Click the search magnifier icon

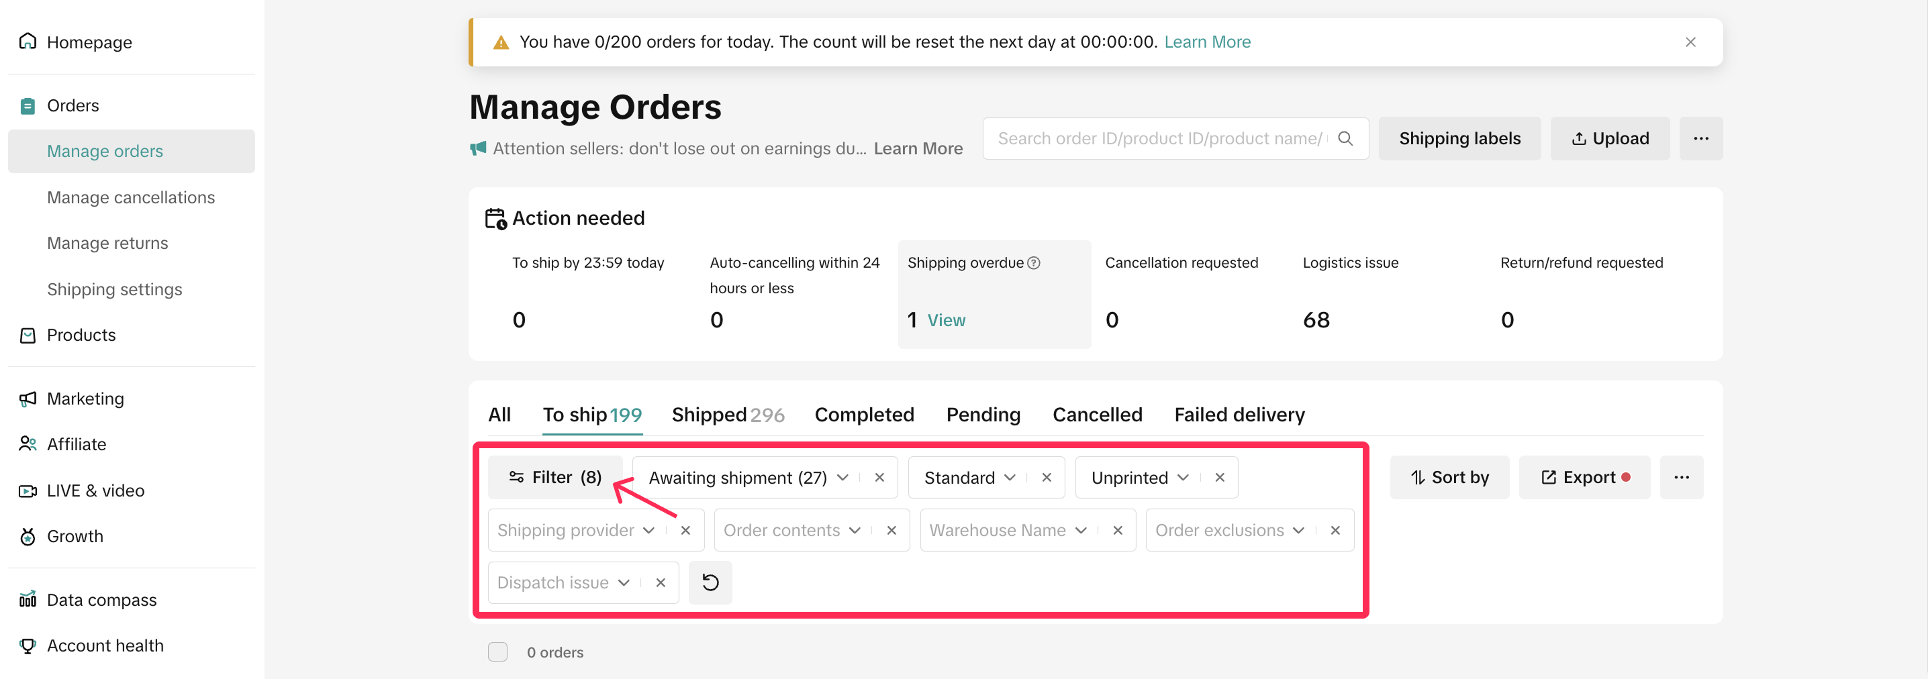pyautogui.click(x=1345, y=138)
